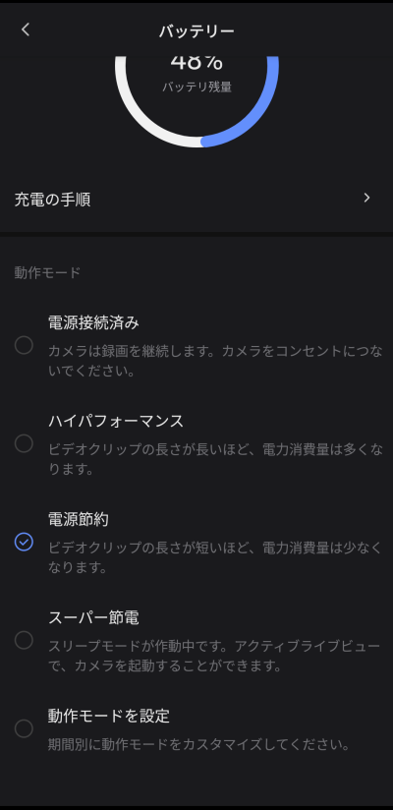Viewport: 393px width, 810px height.
Task: Tap the back arrow icon
Action: pos(26,29)
